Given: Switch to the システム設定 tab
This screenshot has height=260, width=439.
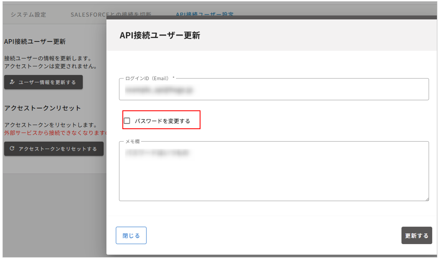Looking at the screenshot, I should (x=28, y=14).
